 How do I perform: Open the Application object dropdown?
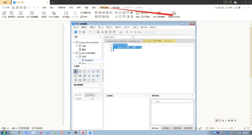pyautogui.click(x=118, y=37)
